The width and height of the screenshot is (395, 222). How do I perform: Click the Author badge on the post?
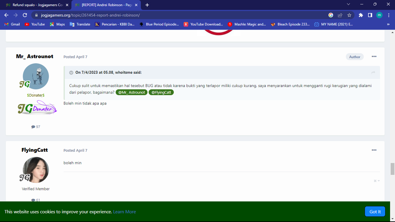tap(355, 57)
